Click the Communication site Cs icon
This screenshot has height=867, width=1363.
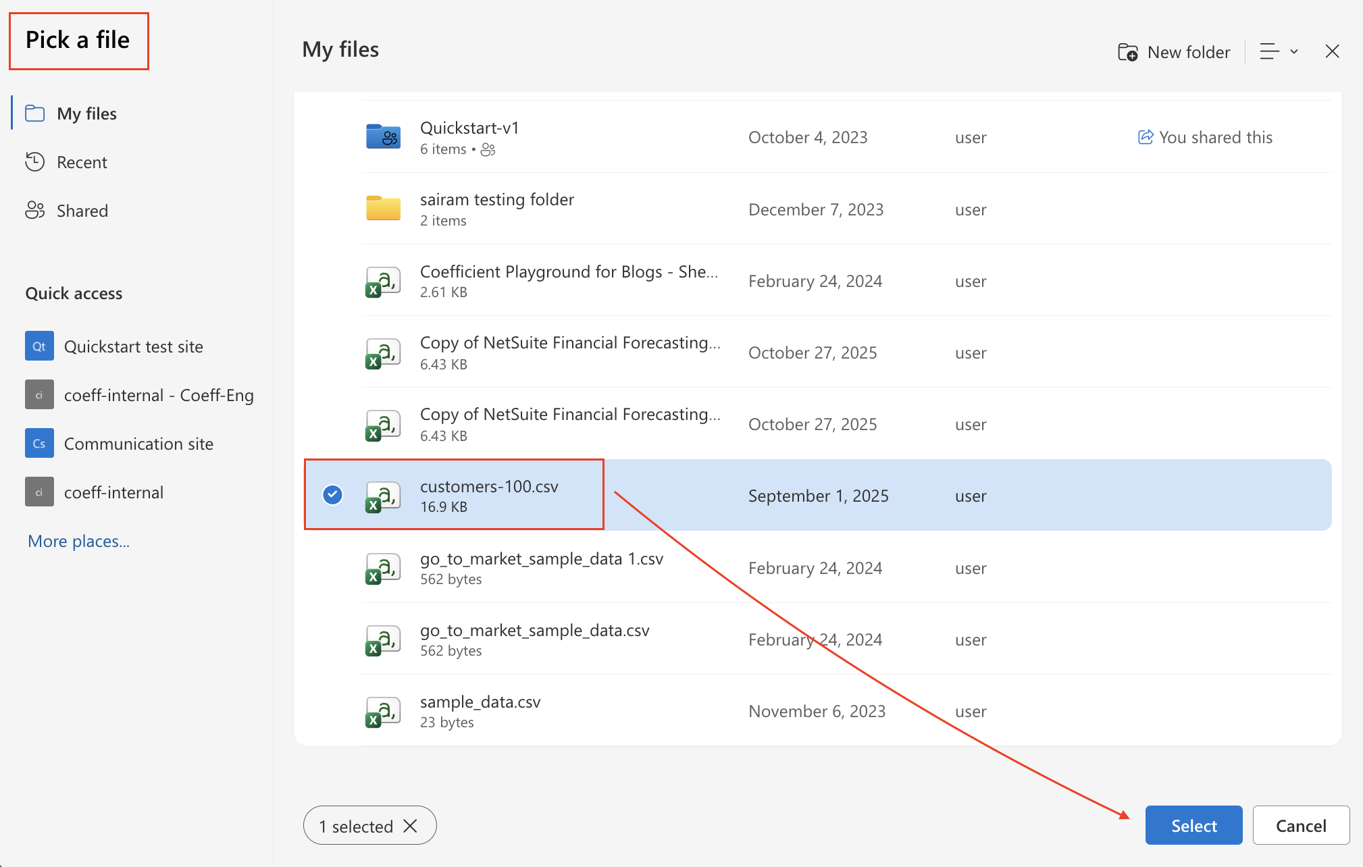39,444
